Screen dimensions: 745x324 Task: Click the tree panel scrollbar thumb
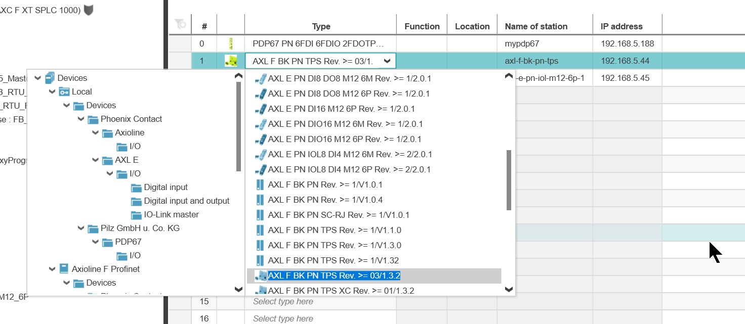(x=239, y=126)
